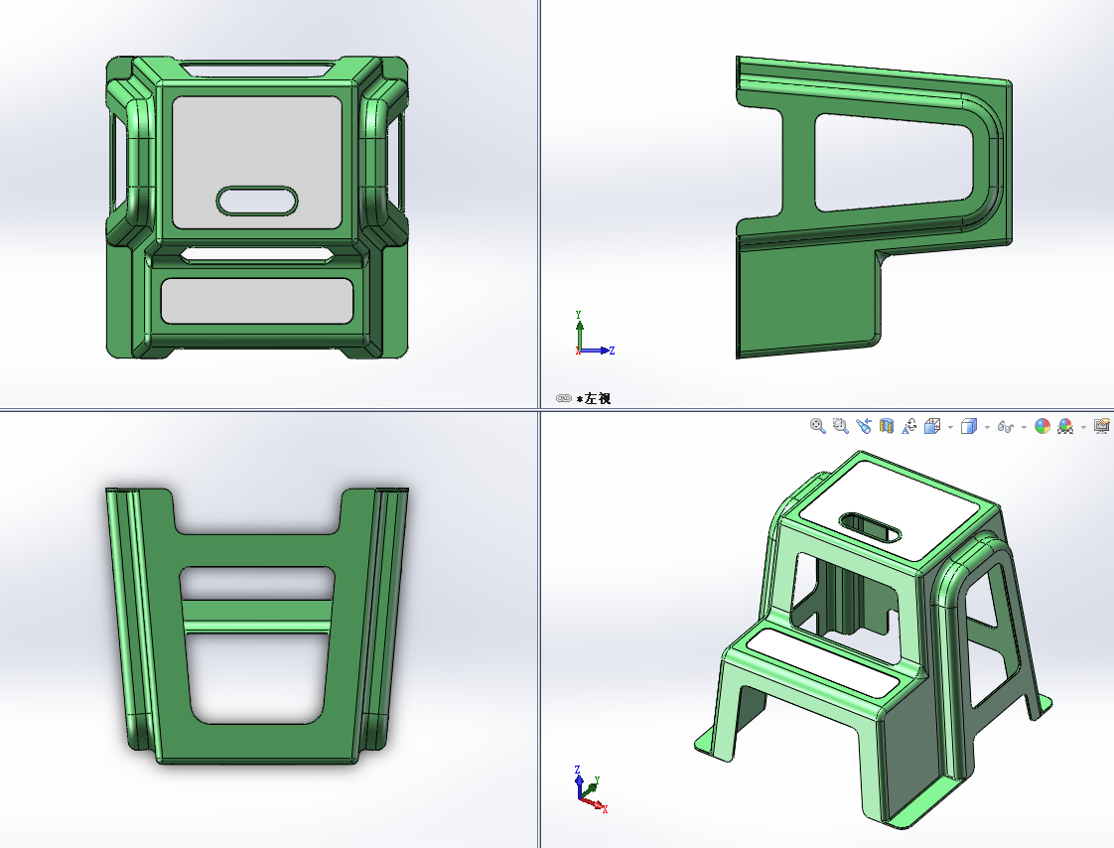Click the View Orientation cube icon
This screenshot has width=1114, height=848.
(x=932, y=426)
